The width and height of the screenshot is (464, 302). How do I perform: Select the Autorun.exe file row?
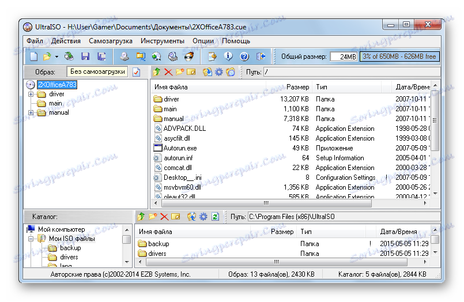pyautogui.click(x=292, y=148)
